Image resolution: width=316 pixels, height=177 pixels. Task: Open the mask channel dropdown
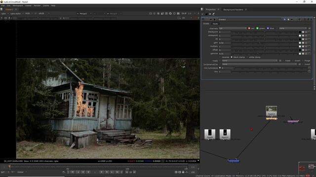tap(250, 60)
